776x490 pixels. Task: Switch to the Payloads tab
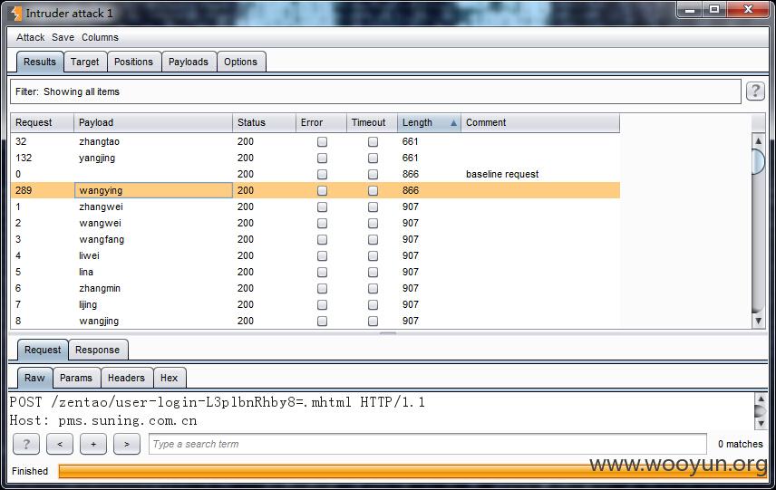click(x=188, y=62)
